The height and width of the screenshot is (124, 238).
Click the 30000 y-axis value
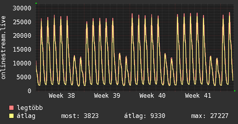point(22,8)
